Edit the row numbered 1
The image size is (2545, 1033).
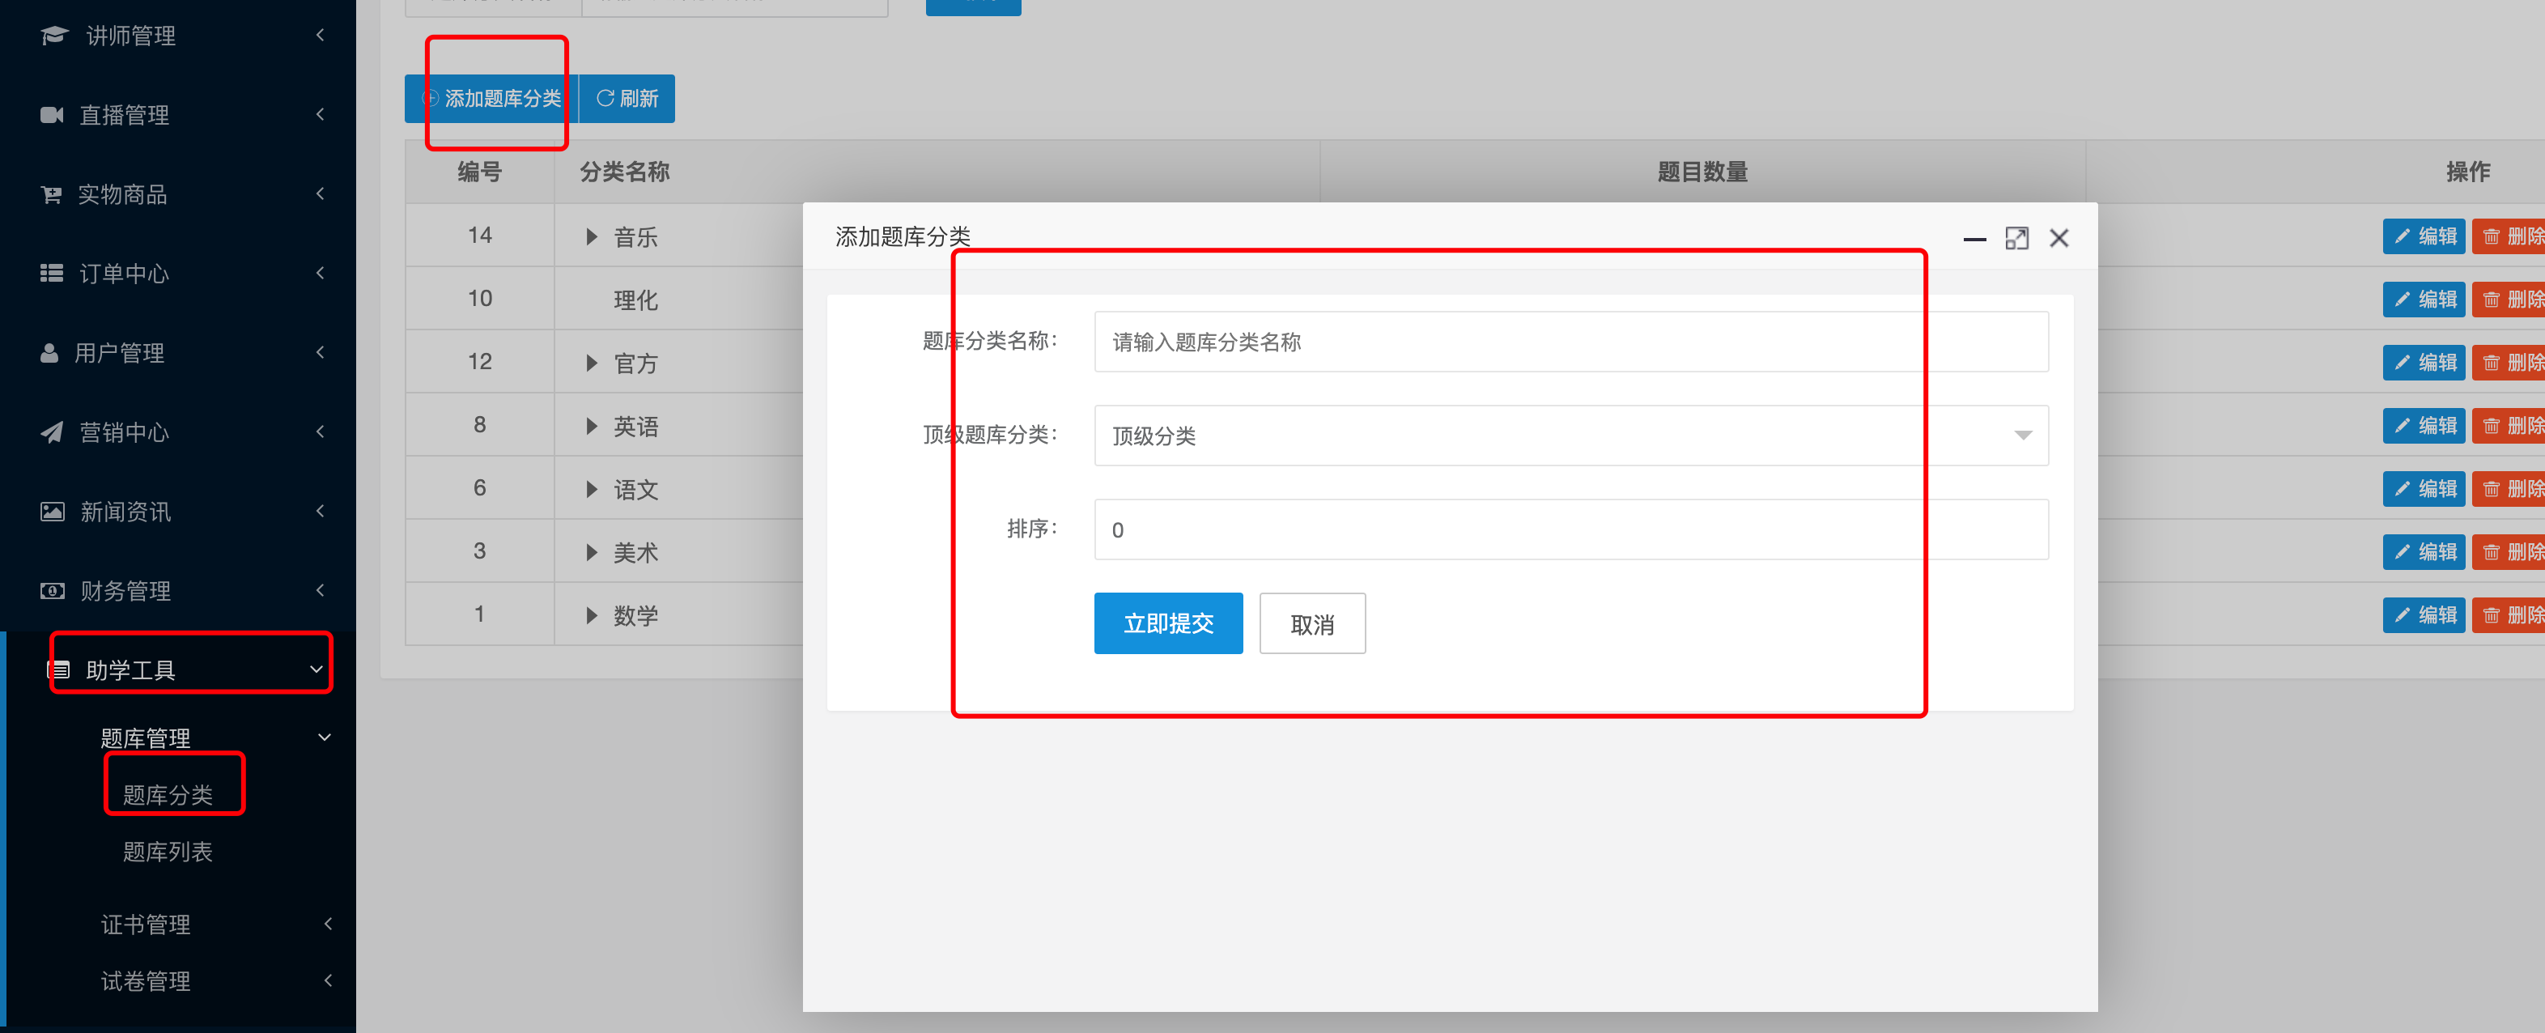pyautogui.click(x=2424, y=616)
